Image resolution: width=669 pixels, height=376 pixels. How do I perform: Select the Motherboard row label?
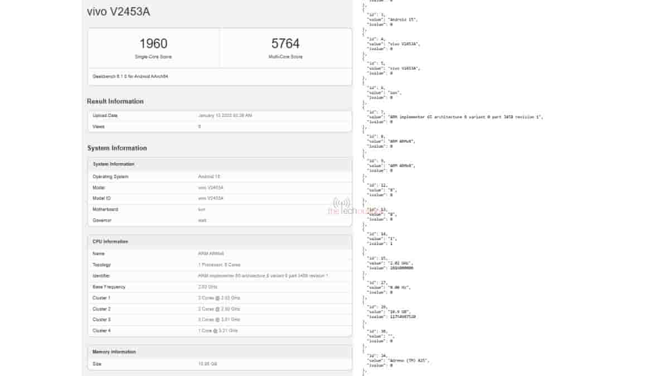(x=105, y=209)
